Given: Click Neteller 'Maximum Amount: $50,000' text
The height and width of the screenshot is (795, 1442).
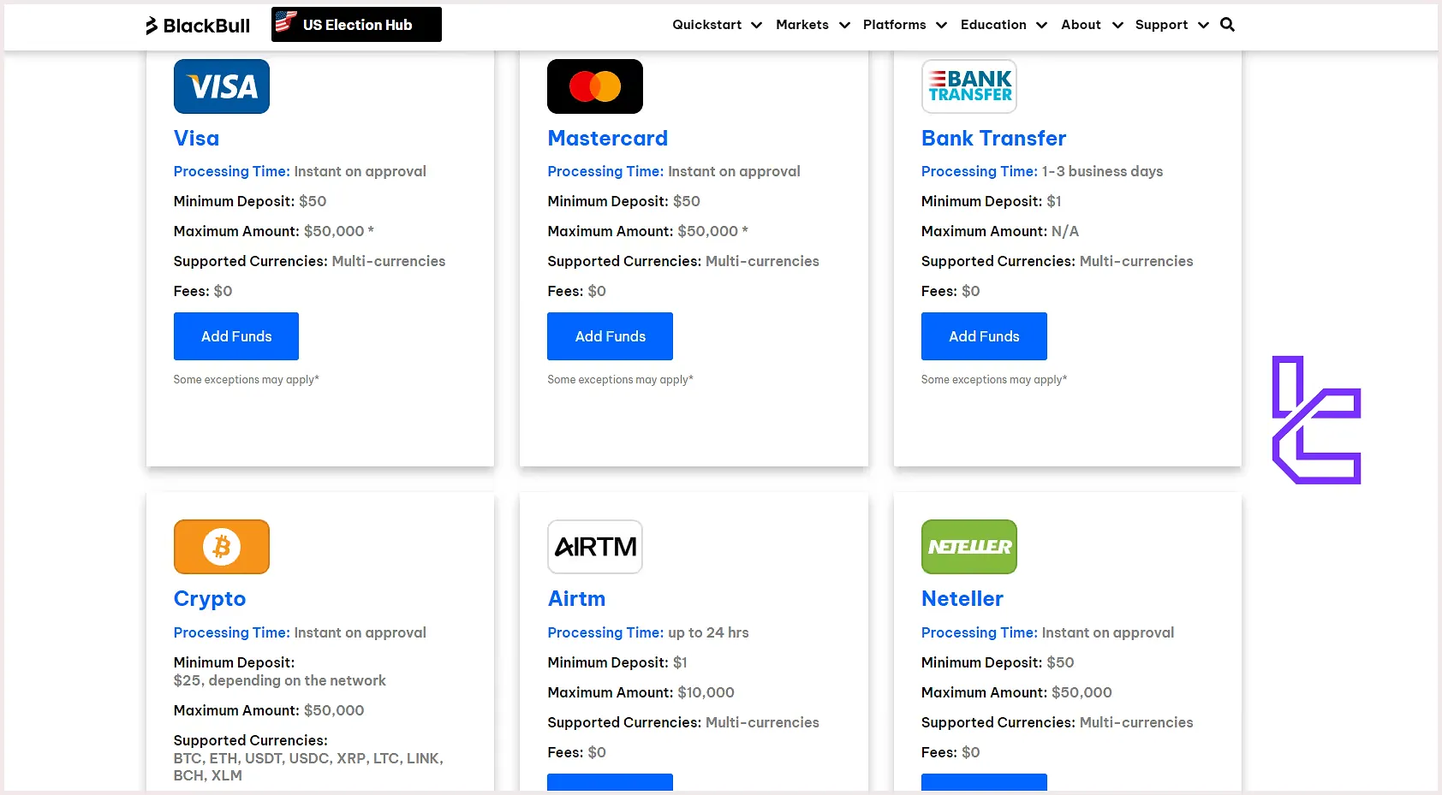Looking at the screenshot, I should click(1016, 692).
